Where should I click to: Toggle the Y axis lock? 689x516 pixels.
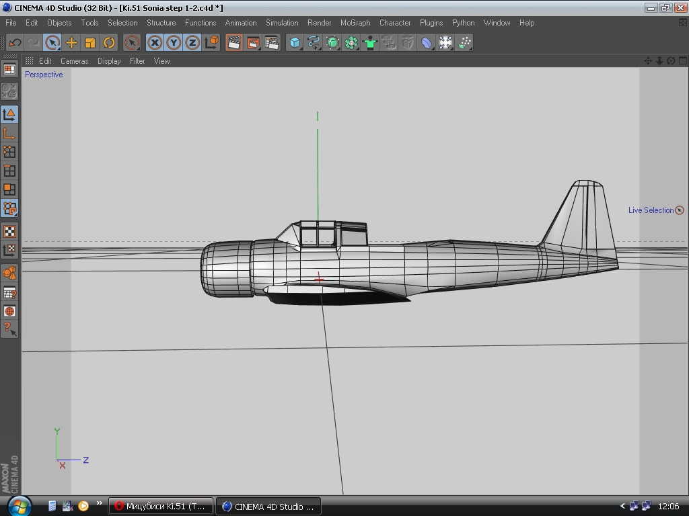[174, 43]
